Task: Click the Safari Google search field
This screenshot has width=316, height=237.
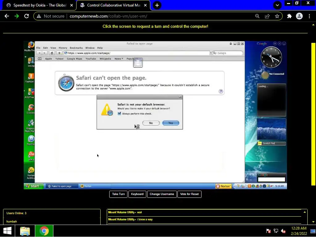Action: 227,53
